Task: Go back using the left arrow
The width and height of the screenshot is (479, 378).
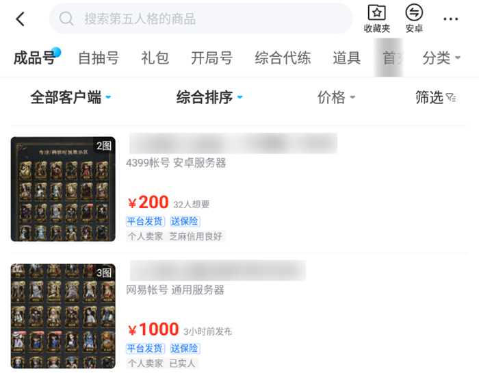Action: coord(20,19)
